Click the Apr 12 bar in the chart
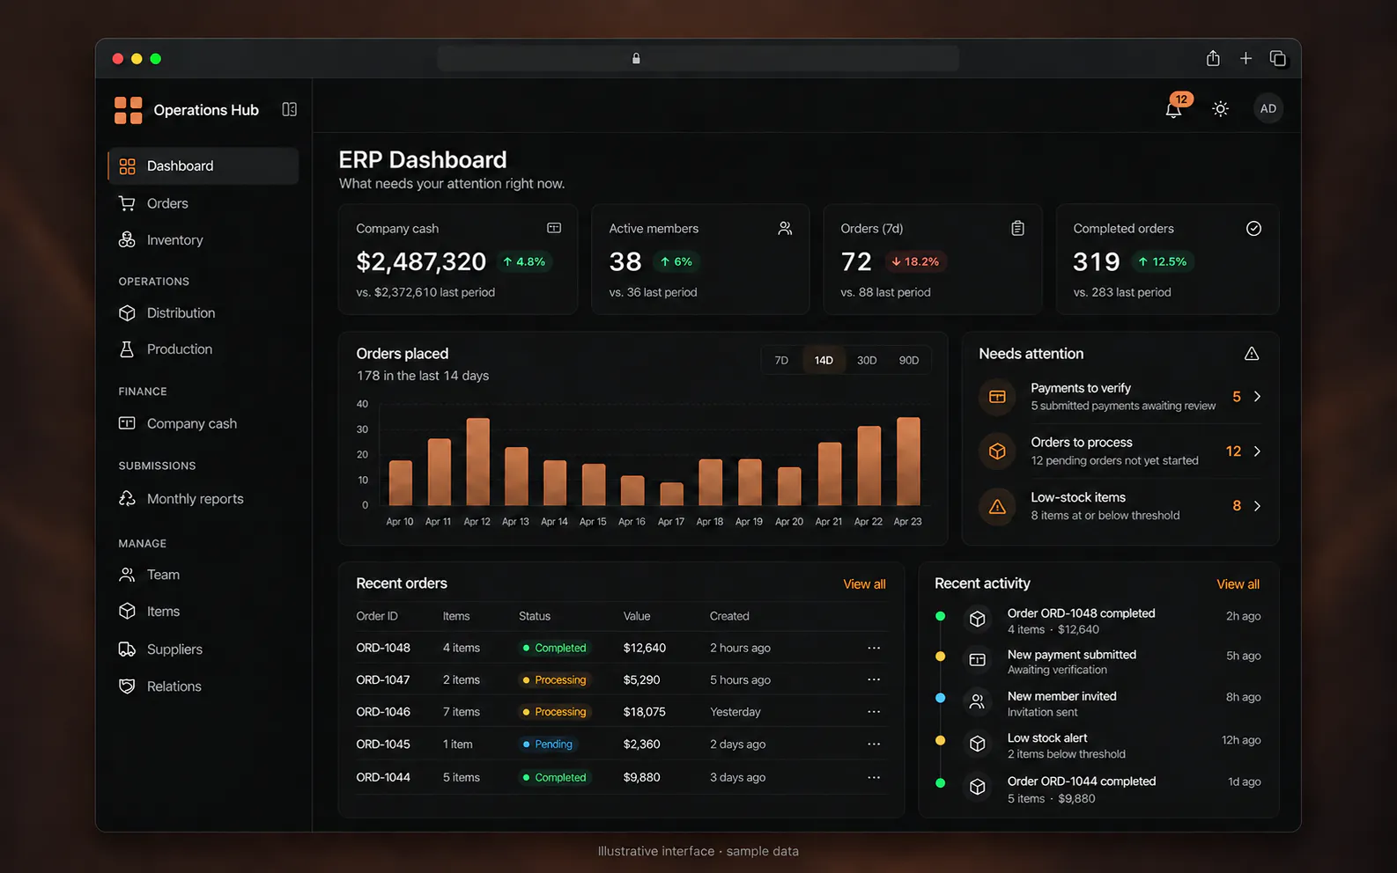The image size is (1397, 873). (x=477, y=461)
